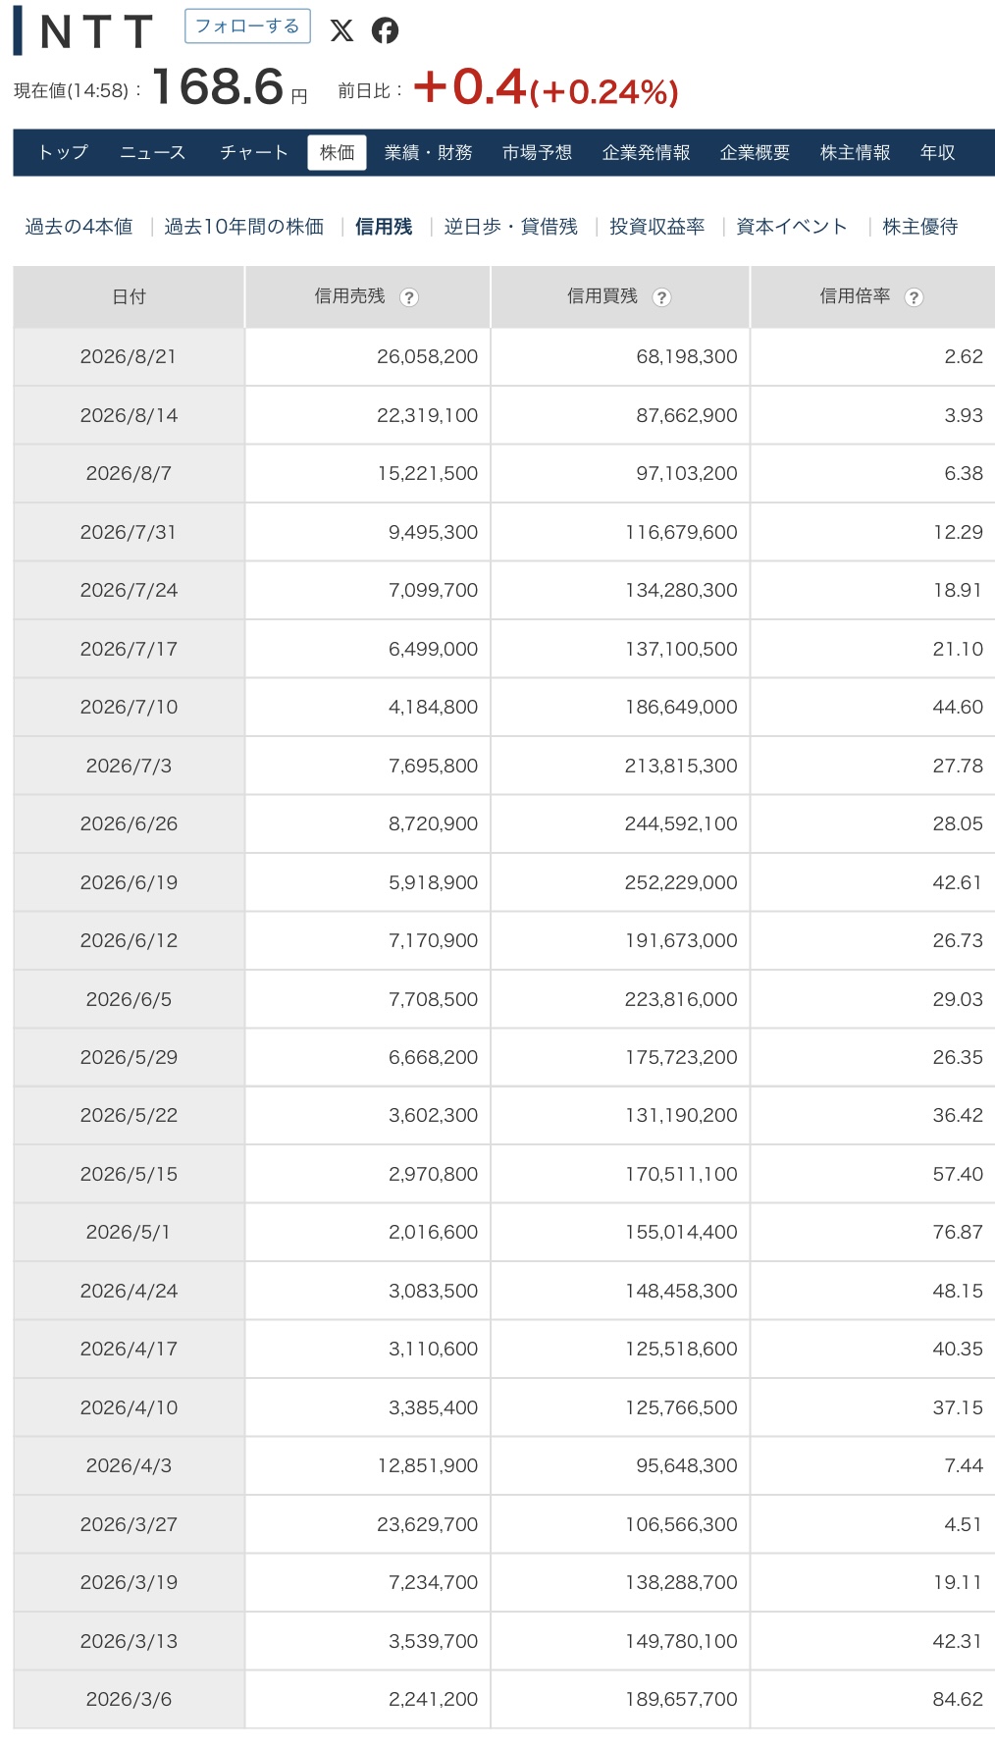Share on X icon
The image size is (995, 1749).
pyautogui.click(x=341, y=30)
